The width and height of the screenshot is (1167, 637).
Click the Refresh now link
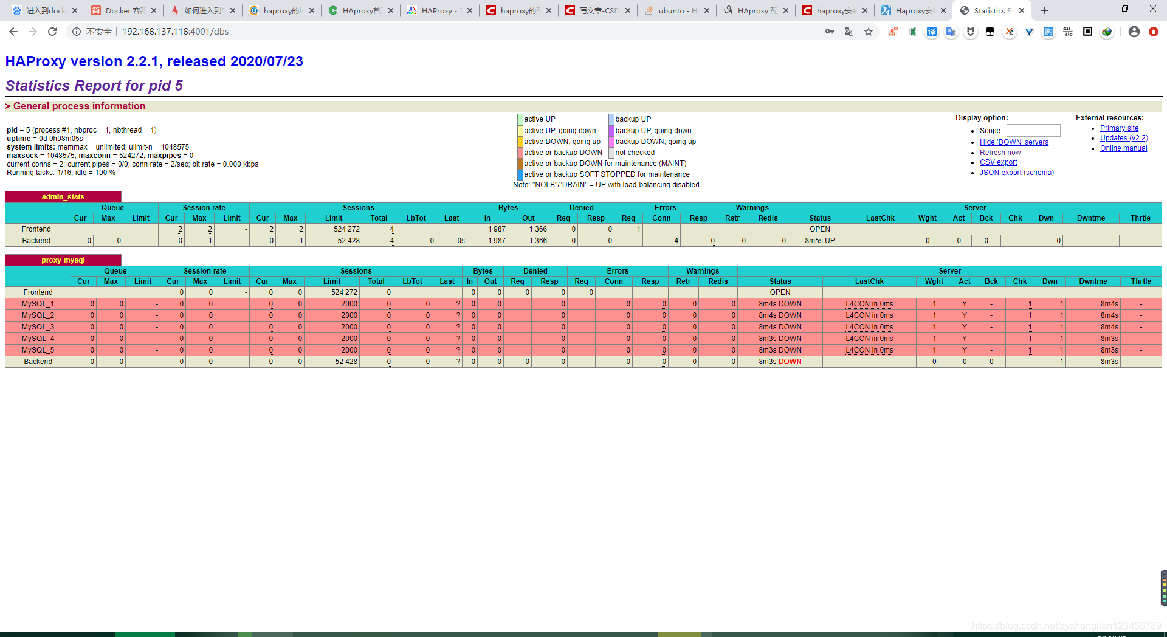[x=1000, y=153]
